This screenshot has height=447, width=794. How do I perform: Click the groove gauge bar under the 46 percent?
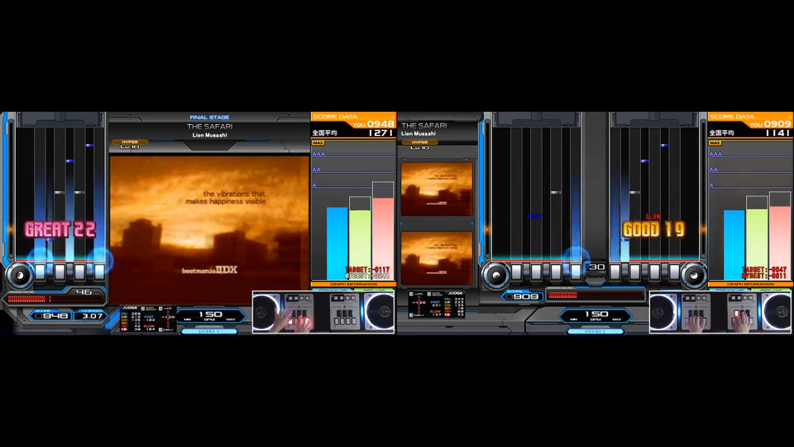(x=55, y=299)
